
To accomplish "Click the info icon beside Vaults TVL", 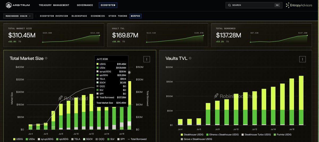I will [190, 58].
